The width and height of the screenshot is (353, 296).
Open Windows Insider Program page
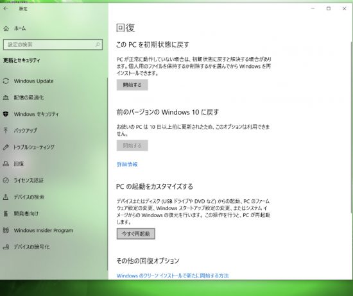tap(44, 230)
